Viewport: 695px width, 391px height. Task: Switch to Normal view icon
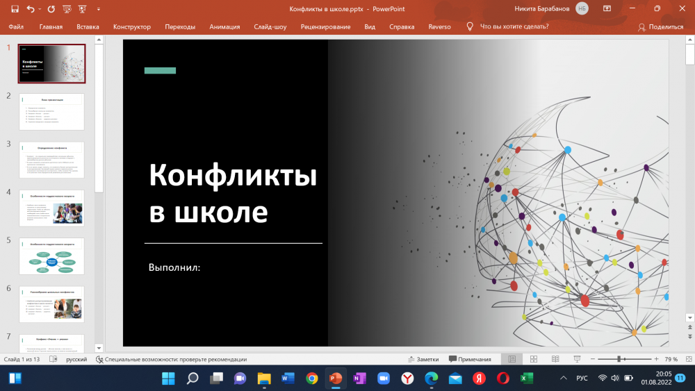(512, 359)
